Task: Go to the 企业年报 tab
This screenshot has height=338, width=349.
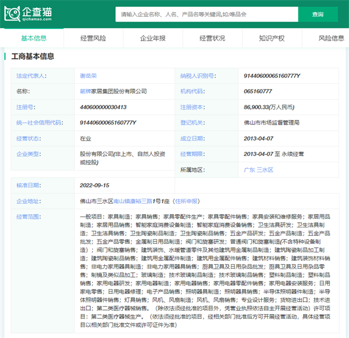Action: coord(152,38)
